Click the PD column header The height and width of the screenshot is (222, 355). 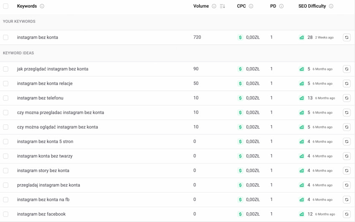pos(273,6)
